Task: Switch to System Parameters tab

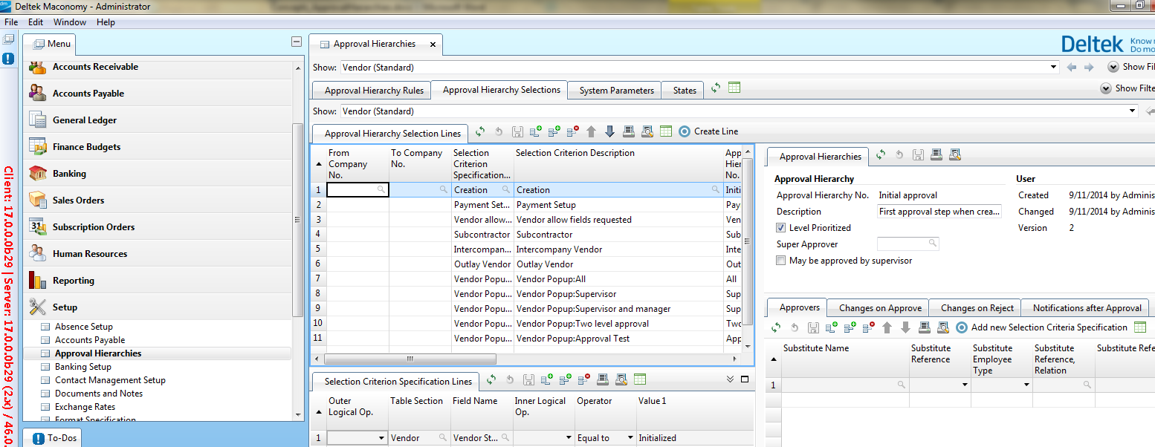Action: tap(616, 91)
